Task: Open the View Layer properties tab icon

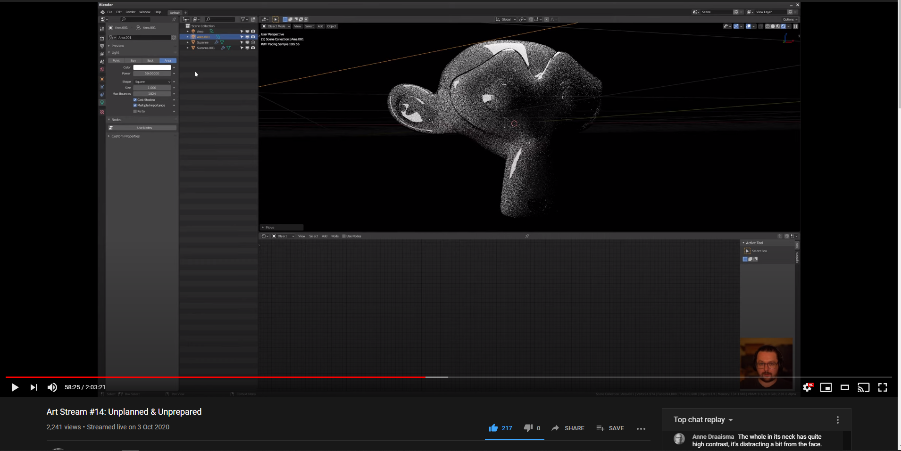Action: (102, 54)
